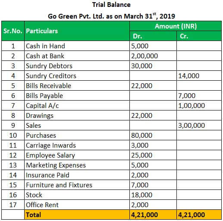Image resolution: width=223 pixels, height=221 pixels.
Task: Click the Carriage Inwards cell
Action: [x=77, y=145]
